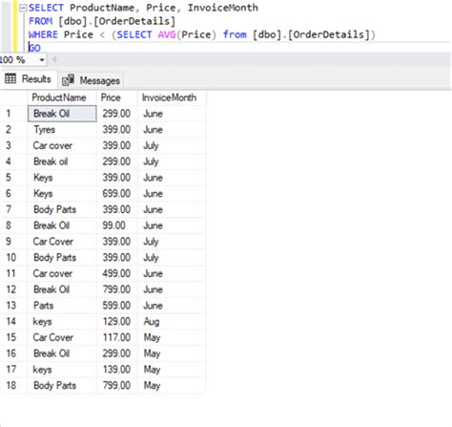Click the 699.00 price cell
The image size is (452, 427).
point(117,194)
